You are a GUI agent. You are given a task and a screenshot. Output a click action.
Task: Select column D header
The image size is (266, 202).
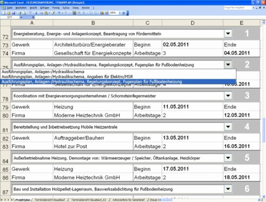(x=193, y=23)
